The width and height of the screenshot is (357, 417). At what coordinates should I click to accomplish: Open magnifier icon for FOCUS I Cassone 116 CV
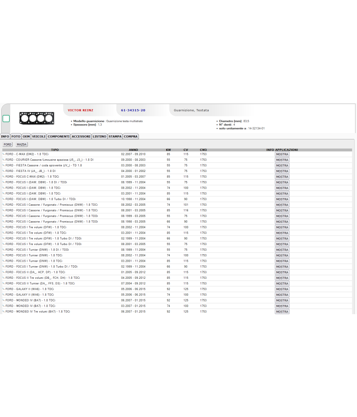(4, 210)
